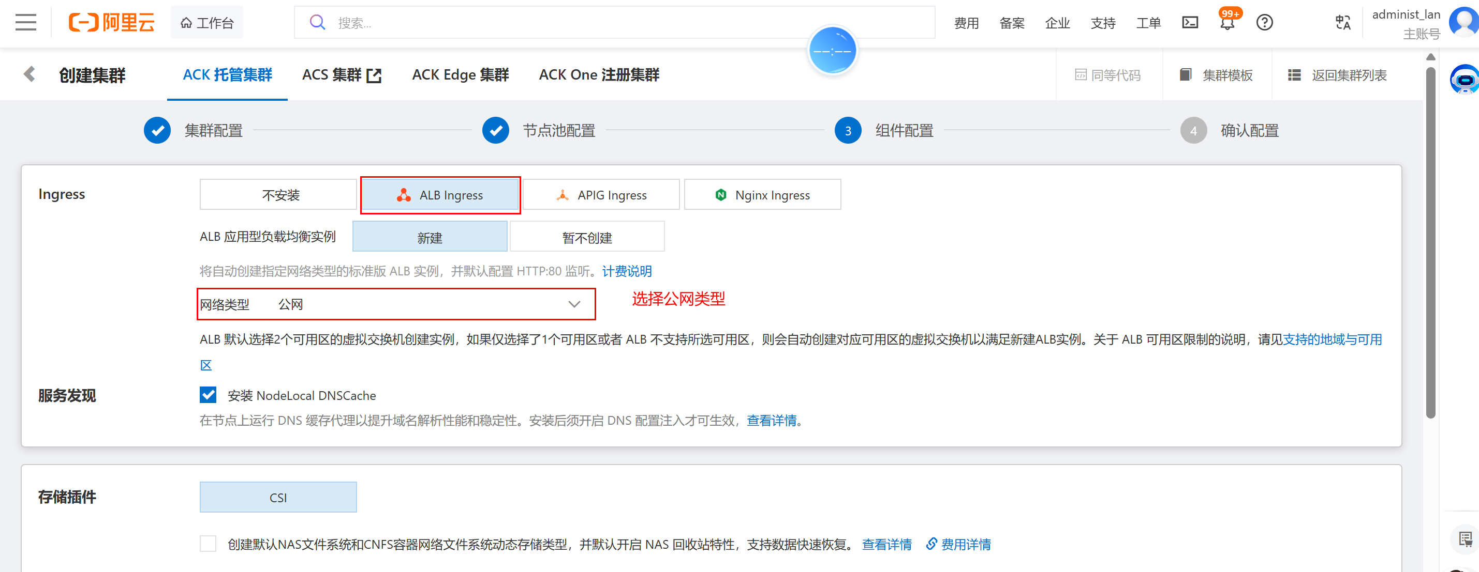Open the side feedback form icon
Image resolution: width=1479 pixels, height=572 pixels.
pyautogui.click(x=1465, y=539)
